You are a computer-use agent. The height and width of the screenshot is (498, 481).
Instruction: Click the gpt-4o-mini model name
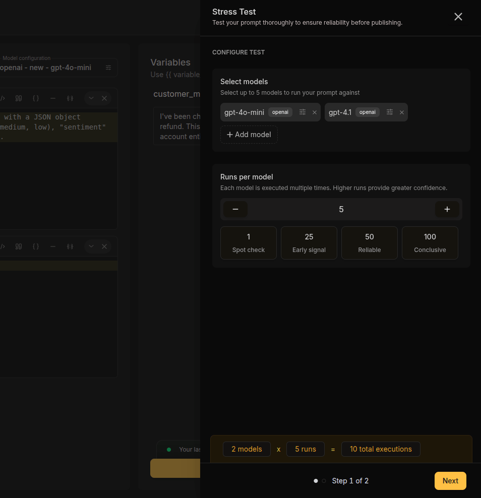[x=245, y=112]
